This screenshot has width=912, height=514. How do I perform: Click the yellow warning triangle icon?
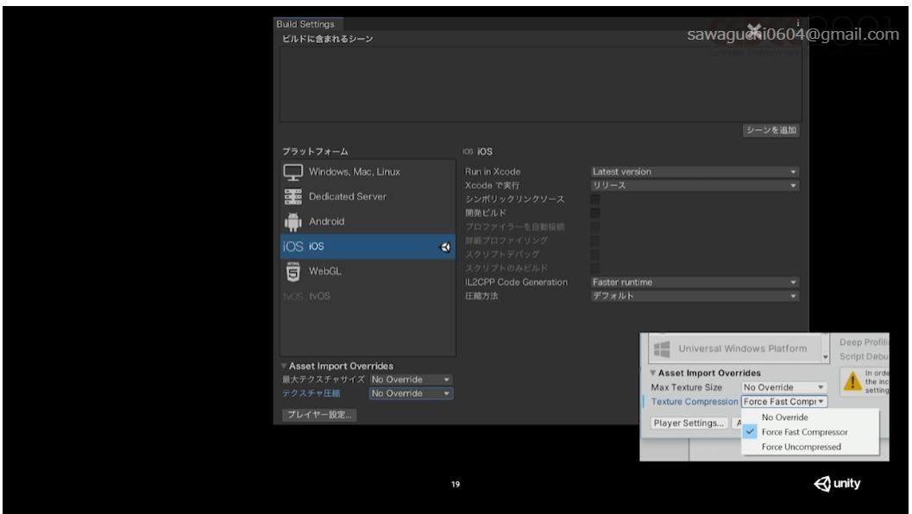pos(852,381)
